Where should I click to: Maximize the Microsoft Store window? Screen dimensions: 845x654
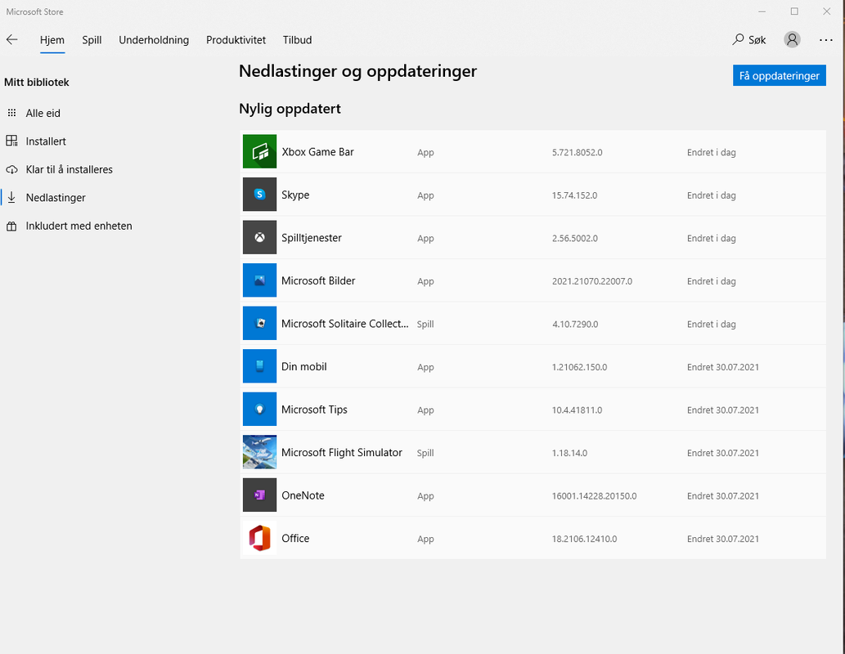794,11
